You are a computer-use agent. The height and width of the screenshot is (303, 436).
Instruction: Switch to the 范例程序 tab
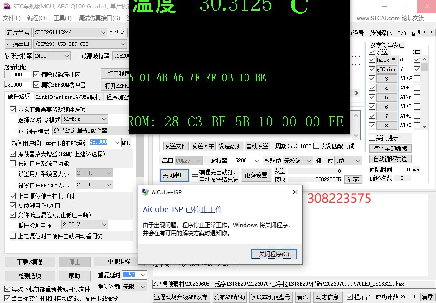pos(381,33)
